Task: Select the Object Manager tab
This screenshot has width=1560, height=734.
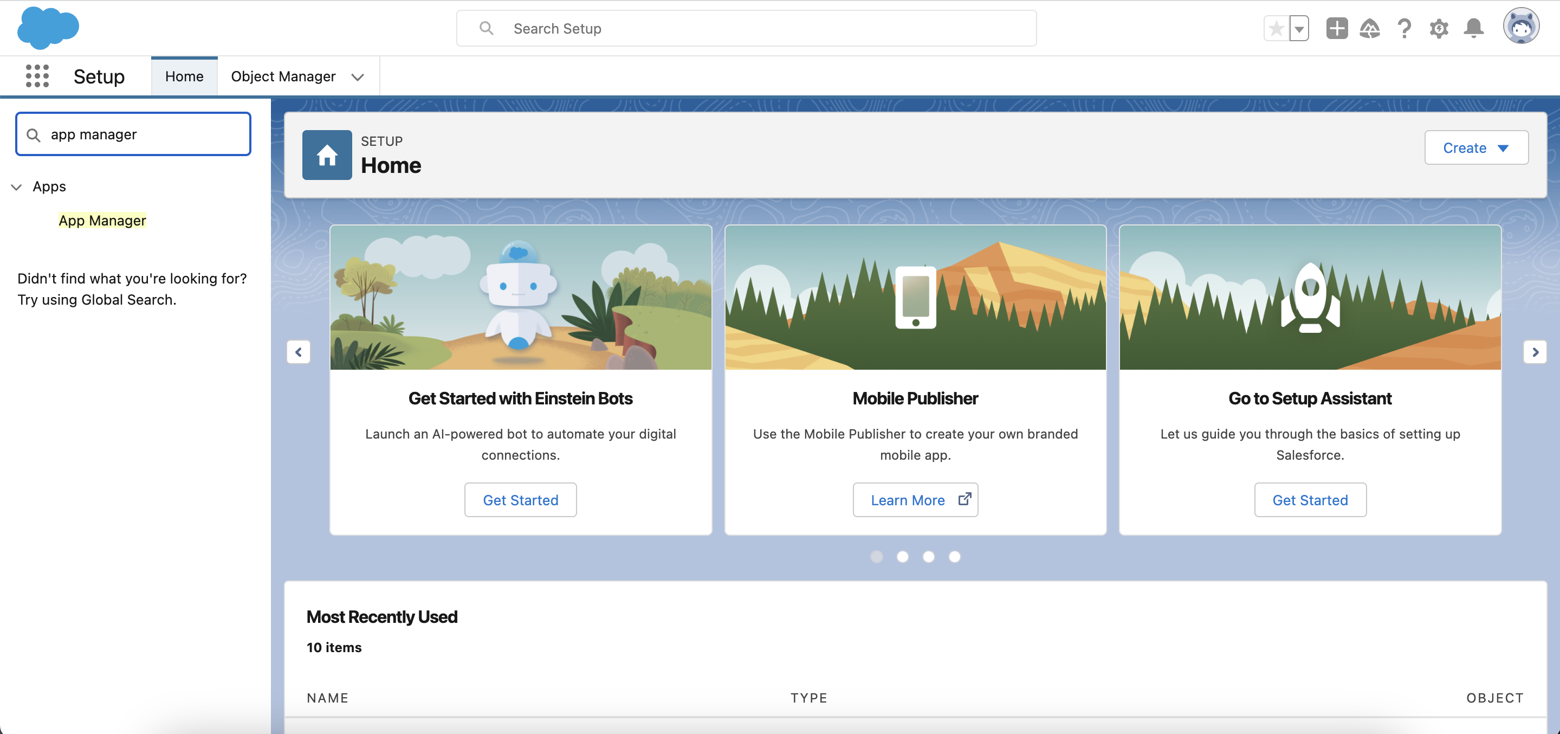Action: coord(283,76)
